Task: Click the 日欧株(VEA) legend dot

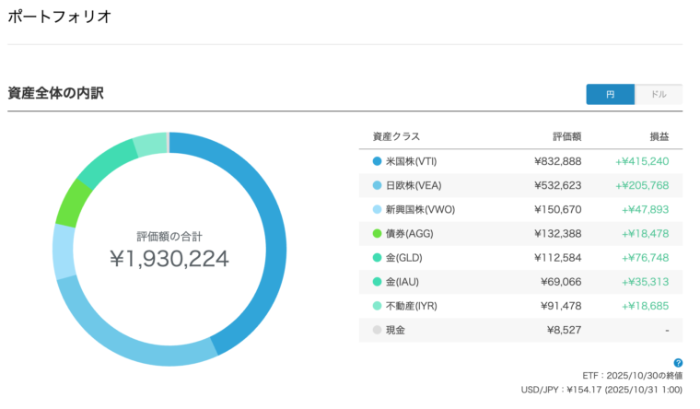Action: pos(377,185)
